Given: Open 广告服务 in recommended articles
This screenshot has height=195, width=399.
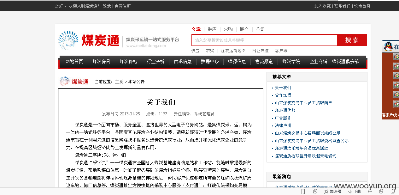Looking at the screenshot, I should point(283,118).
